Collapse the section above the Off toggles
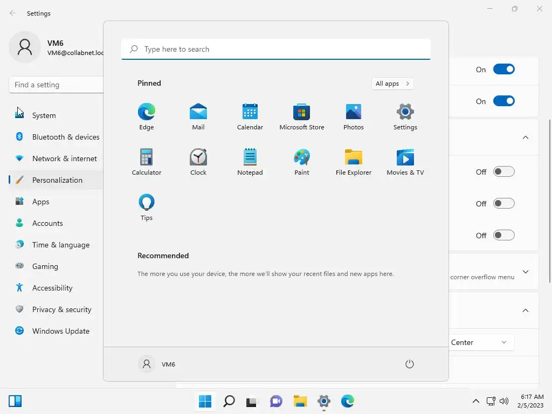Image resolution: width=552 pixels, height=414 pixels. [x=526, y=137]
